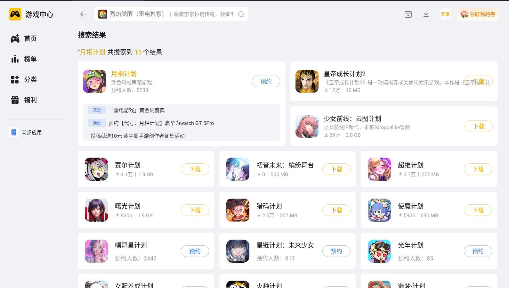Image resolution: width=509 pixels, height=288 pixels.
Task: Go to 首页 in sidebar
Action: point(24,39)
